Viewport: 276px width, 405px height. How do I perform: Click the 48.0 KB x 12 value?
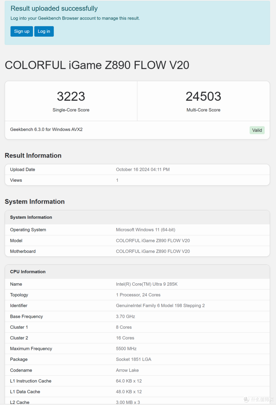129,392
